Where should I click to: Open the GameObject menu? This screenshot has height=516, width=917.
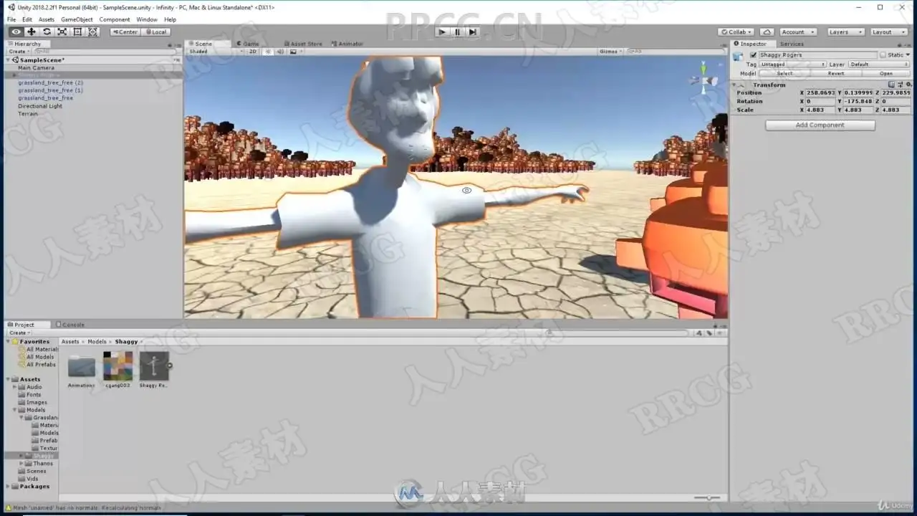(x=77, y=19)
